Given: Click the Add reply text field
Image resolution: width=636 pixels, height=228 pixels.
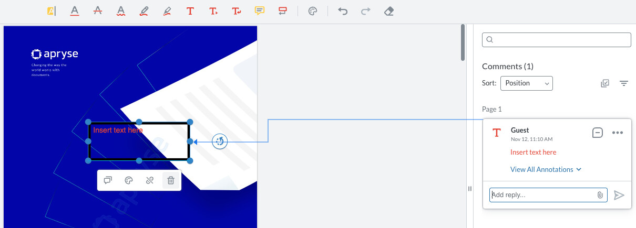Looking at the screenshot, I should [541, 195].
